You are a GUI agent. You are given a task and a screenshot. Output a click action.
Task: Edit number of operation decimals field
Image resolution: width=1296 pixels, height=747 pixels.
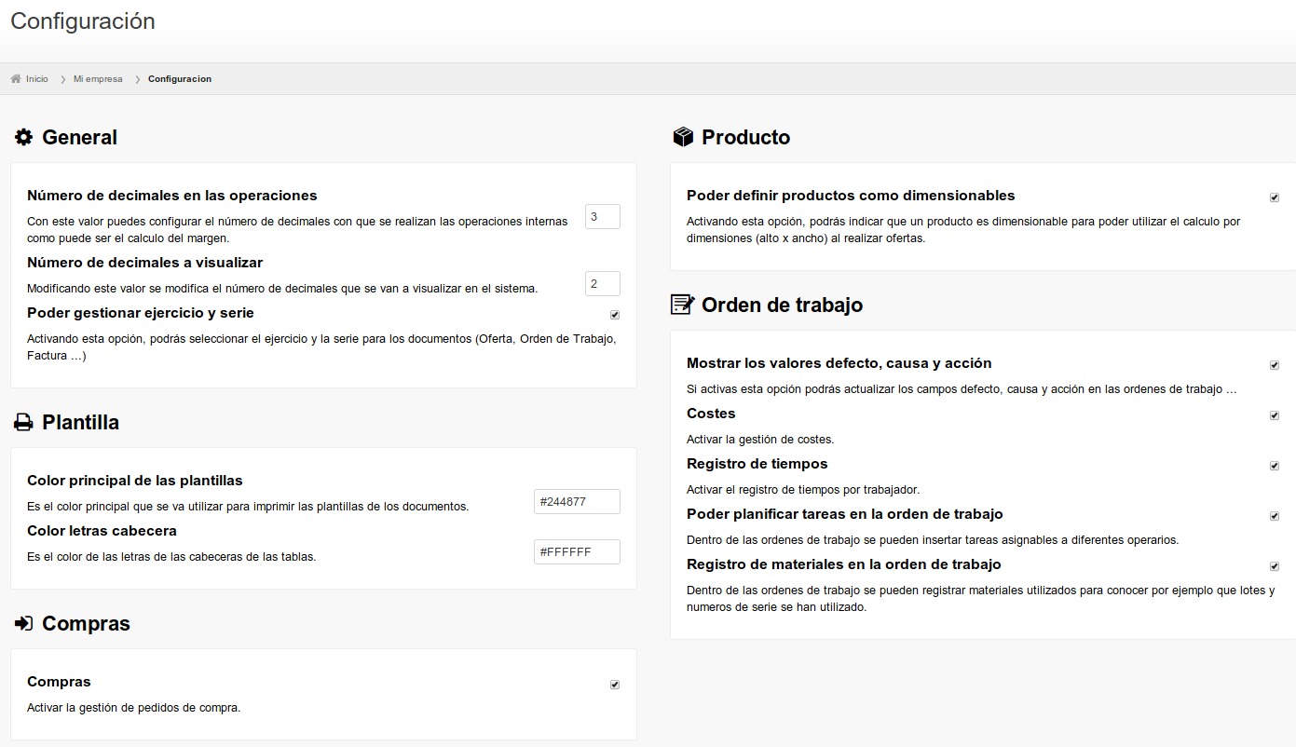[x=603, y=217]
